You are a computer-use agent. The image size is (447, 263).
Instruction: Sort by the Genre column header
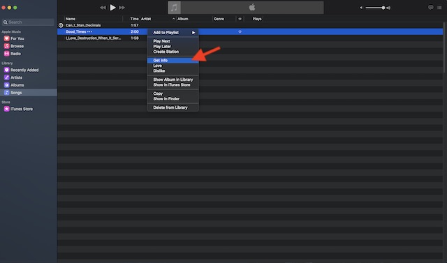pos(219,19)
